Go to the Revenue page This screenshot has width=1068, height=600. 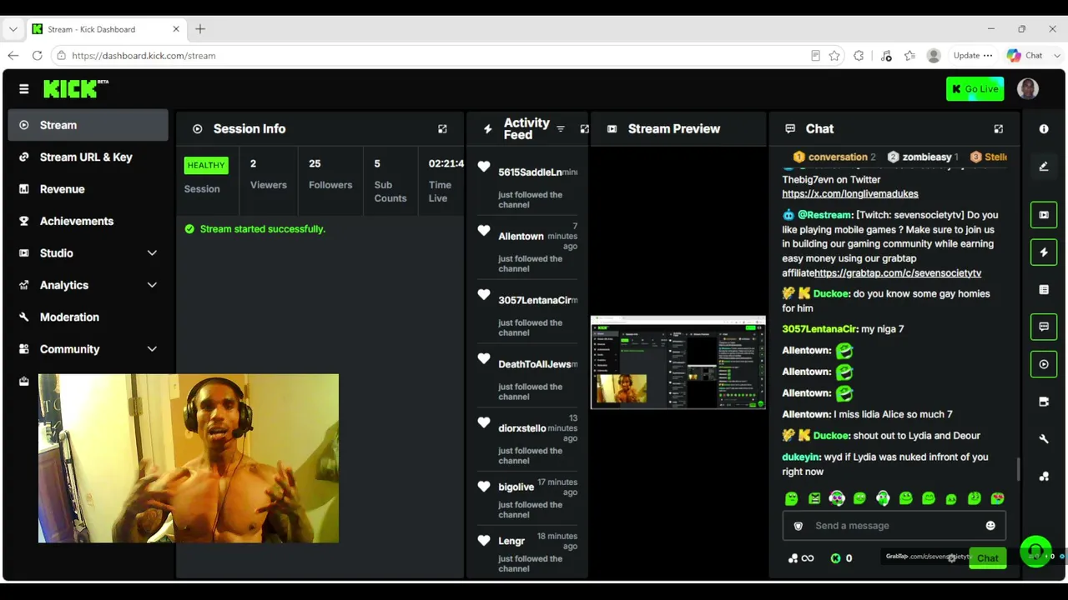point(88,189)
